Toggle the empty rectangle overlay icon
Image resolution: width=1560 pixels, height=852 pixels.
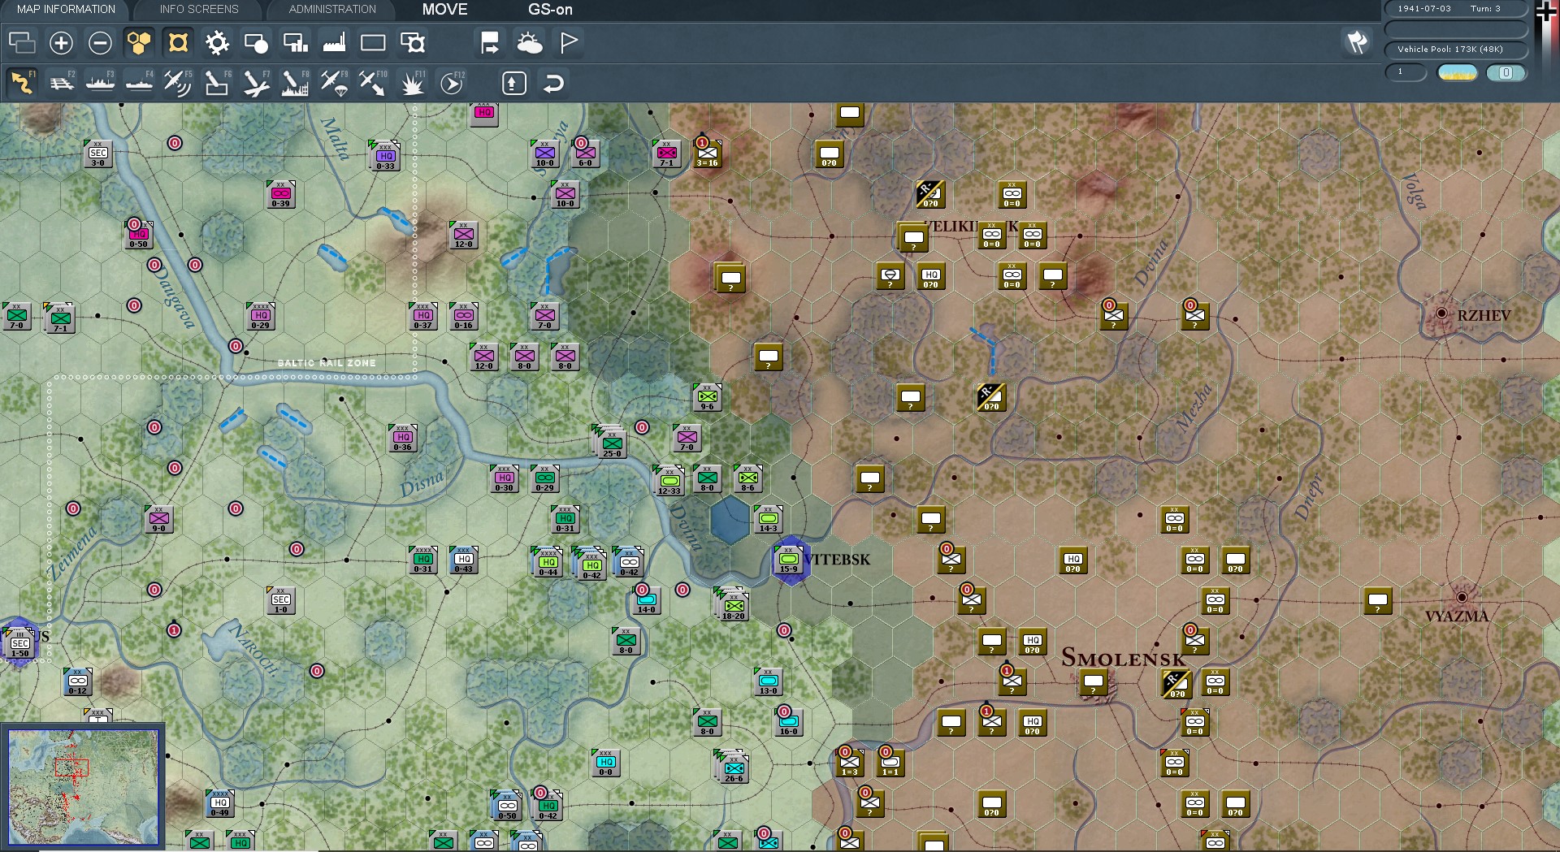pyautogui.click(x=373, y=42)
